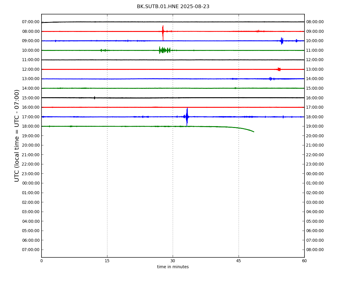Click the right-axis label 07:00:00
Image resolution: width=346 pixels, height=286 pixels.
pyautogui.click(x=315, y=240)
